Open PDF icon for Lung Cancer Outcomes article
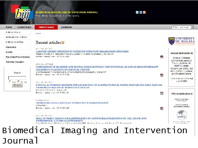This screenshot has width=198, height=148. (x=162, y=109)
